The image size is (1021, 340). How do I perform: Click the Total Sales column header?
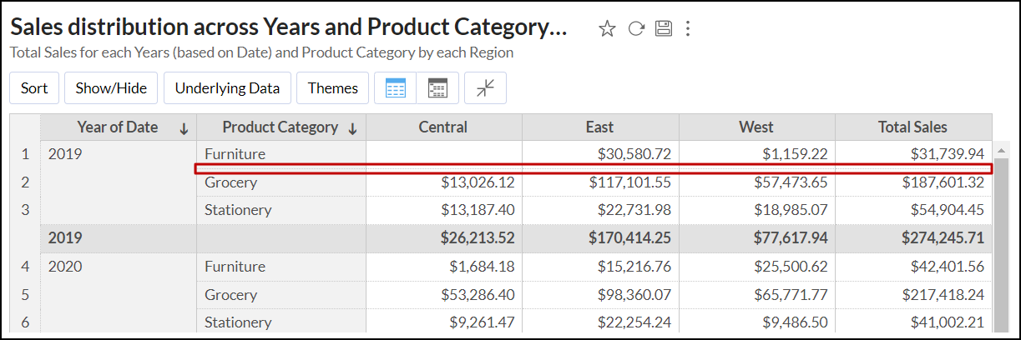(912, 127)
